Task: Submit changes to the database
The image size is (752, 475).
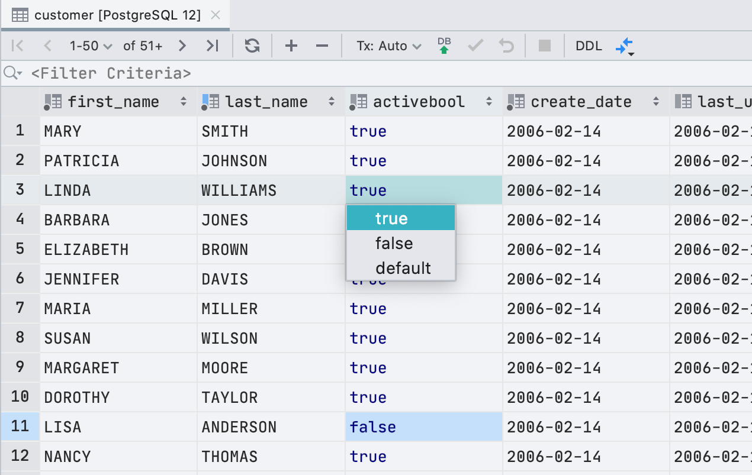Action: [x=444, y=46]
